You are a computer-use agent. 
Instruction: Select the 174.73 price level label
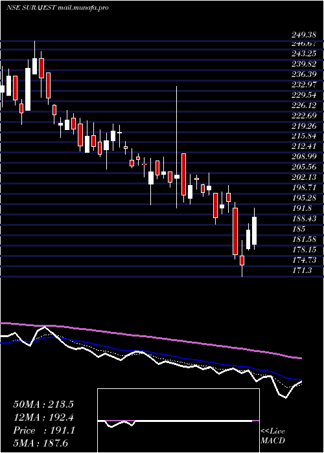[304, 260]
